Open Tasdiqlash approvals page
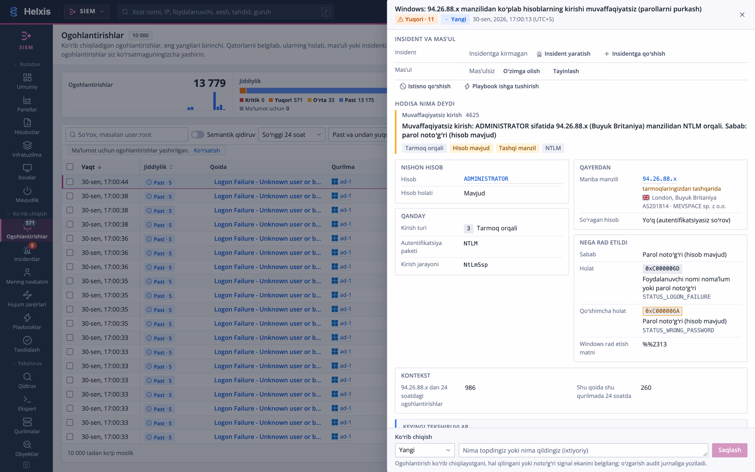Viewport: 755px width, 472px height. [27, 344]
